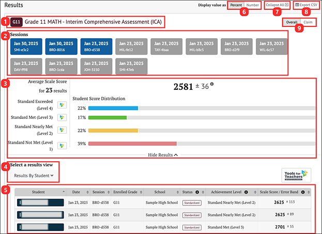322x234 pixels.
Task: Switch display value to Percent
Action: (x=235, y=5)
